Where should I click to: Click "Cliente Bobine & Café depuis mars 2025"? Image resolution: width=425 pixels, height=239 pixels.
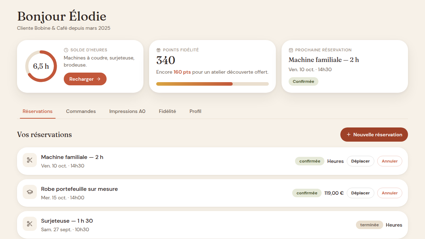pos(64,28)
